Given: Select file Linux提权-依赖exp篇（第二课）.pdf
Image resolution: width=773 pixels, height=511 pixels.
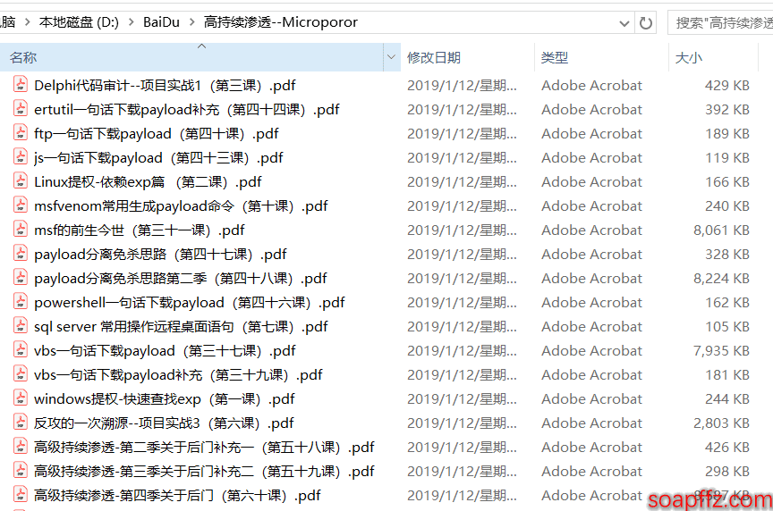Looking at the screenshot, I should [148, 181].
